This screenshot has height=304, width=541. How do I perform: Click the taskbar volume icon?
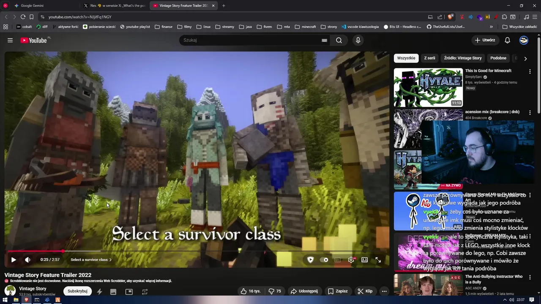pyautogui.click(x=511, y=300)
